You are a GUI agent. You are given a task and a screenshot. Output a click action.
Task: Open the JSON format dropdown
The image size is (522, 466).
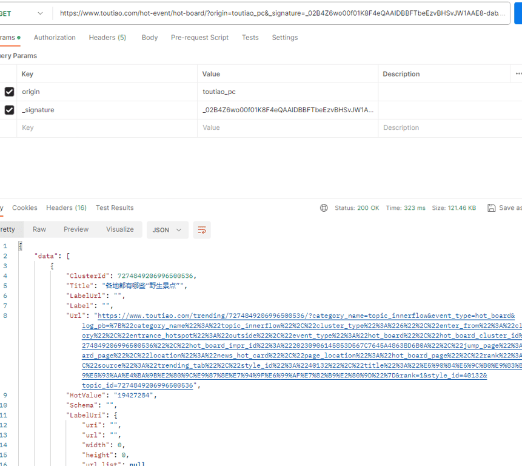[x=167, y=230]
